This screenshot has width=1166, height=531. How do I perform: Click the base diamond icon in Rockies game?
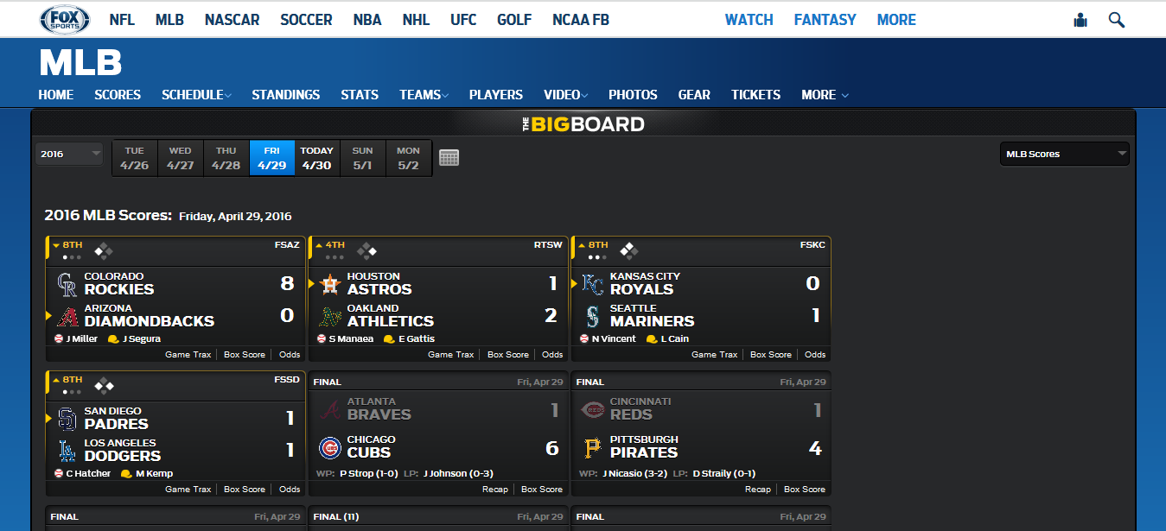(104, 251)
